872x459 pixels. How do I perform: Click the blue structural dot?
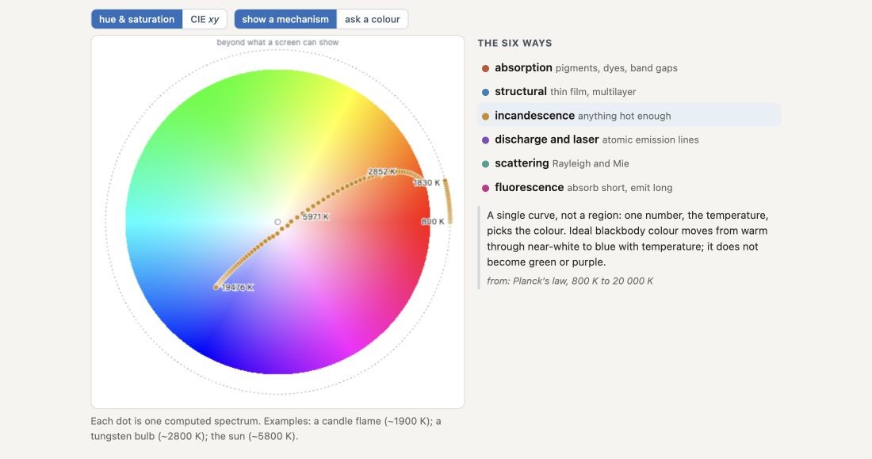tap(485, 93)
